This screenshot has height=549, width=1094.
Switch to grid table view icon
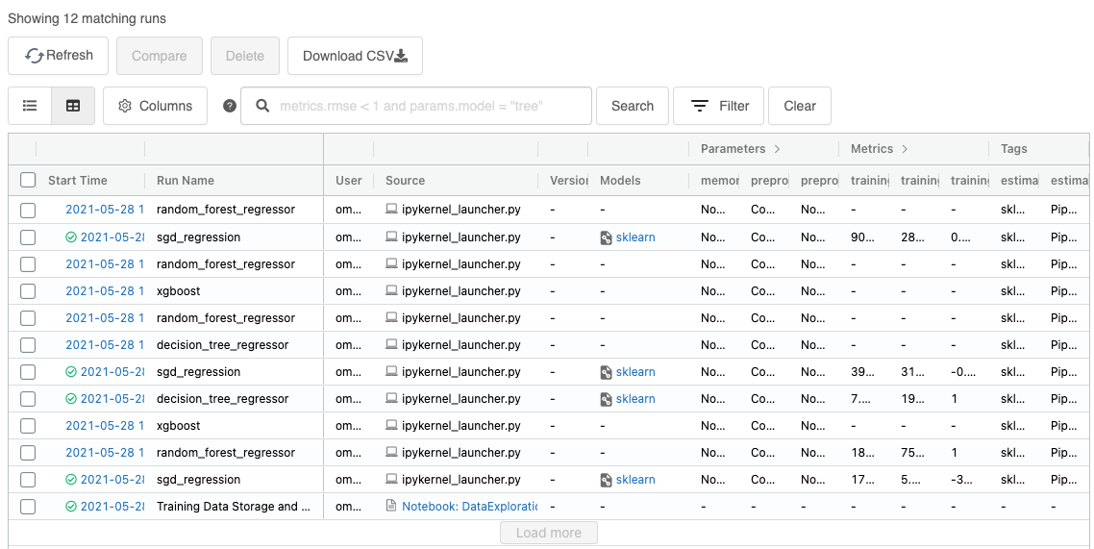coord(73,106)
